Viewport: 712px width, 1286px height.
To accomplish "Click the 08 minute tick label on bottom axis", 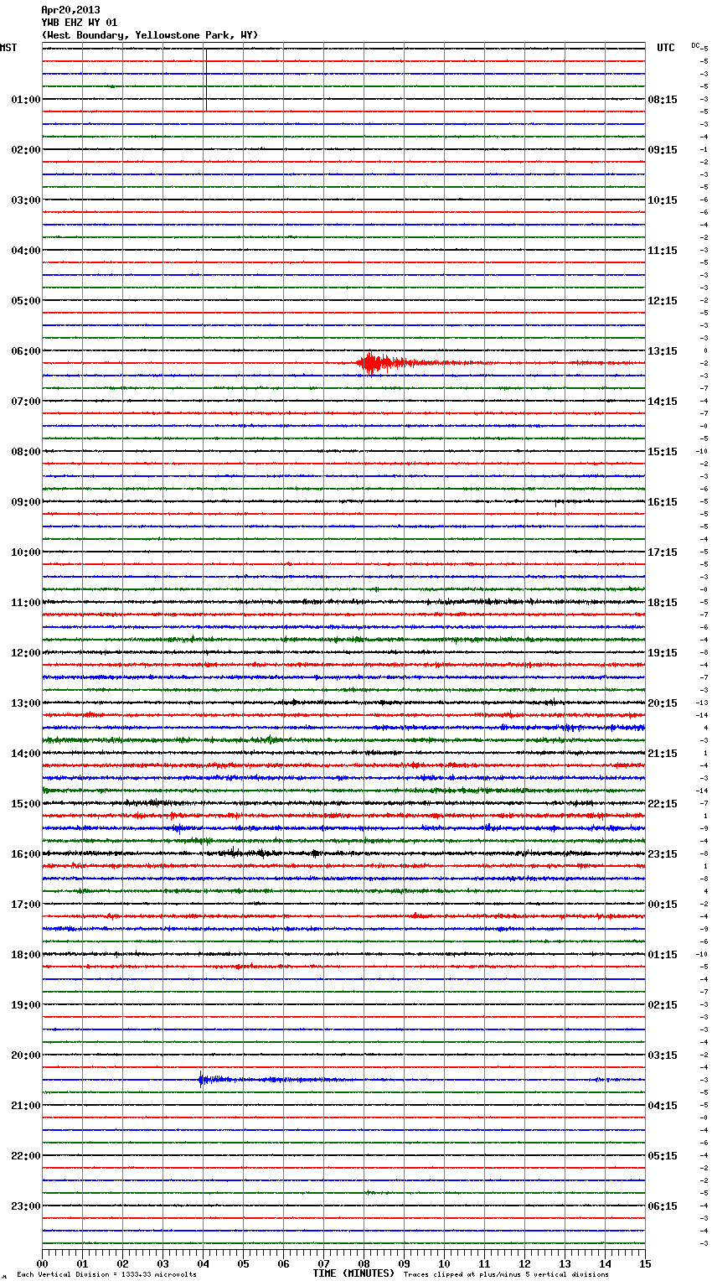I will point(364,1263).
